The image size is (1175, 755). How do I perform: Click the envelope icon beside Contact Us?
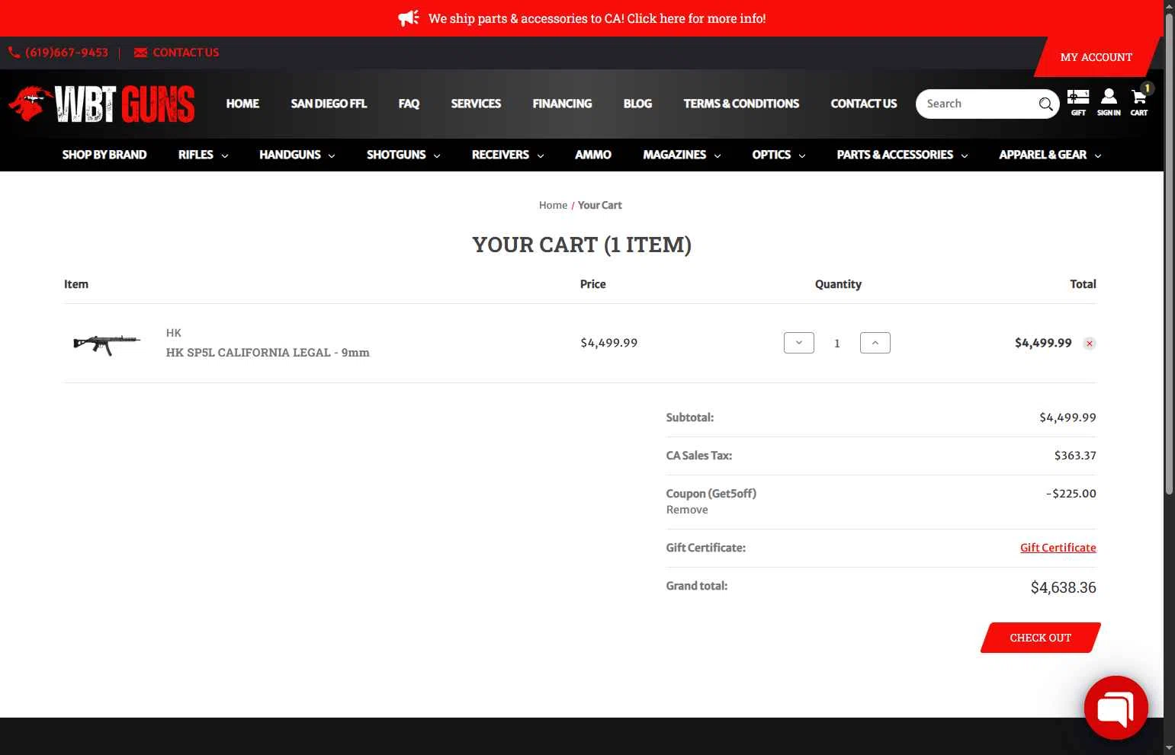(x=140, y=53)
